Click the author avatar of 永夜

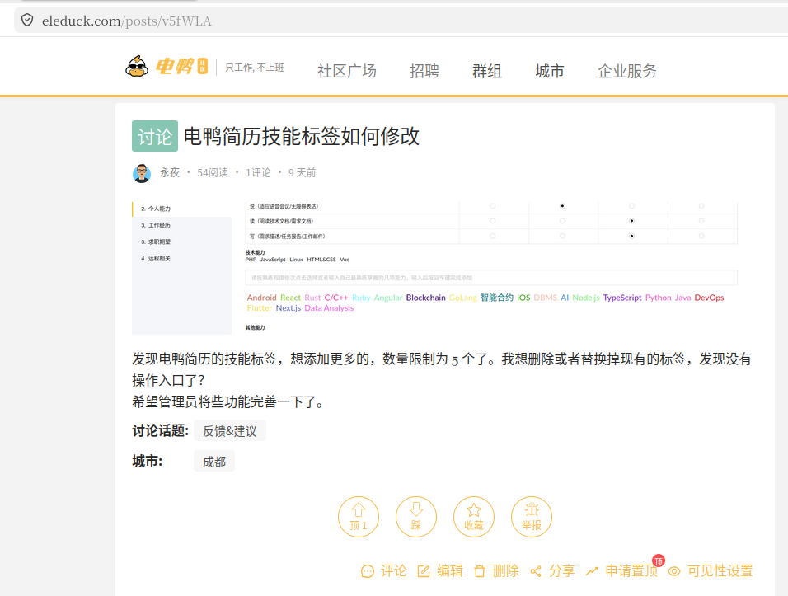[142, 173]
